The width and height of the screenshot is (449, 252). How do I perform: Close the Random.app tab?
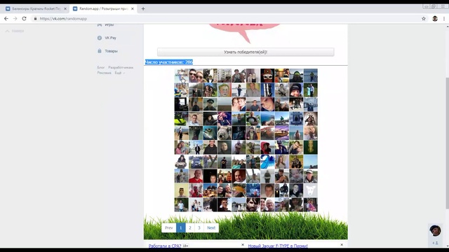point(133,8)
